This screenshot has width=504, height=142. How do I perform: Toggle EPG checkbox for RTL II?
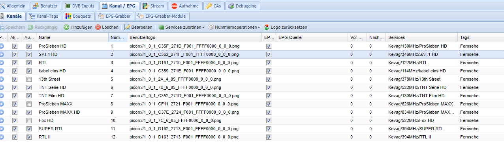[x=269, y=137]
